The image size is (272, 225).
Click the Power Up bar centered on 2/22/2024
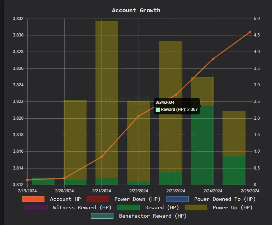pos(139,141)
